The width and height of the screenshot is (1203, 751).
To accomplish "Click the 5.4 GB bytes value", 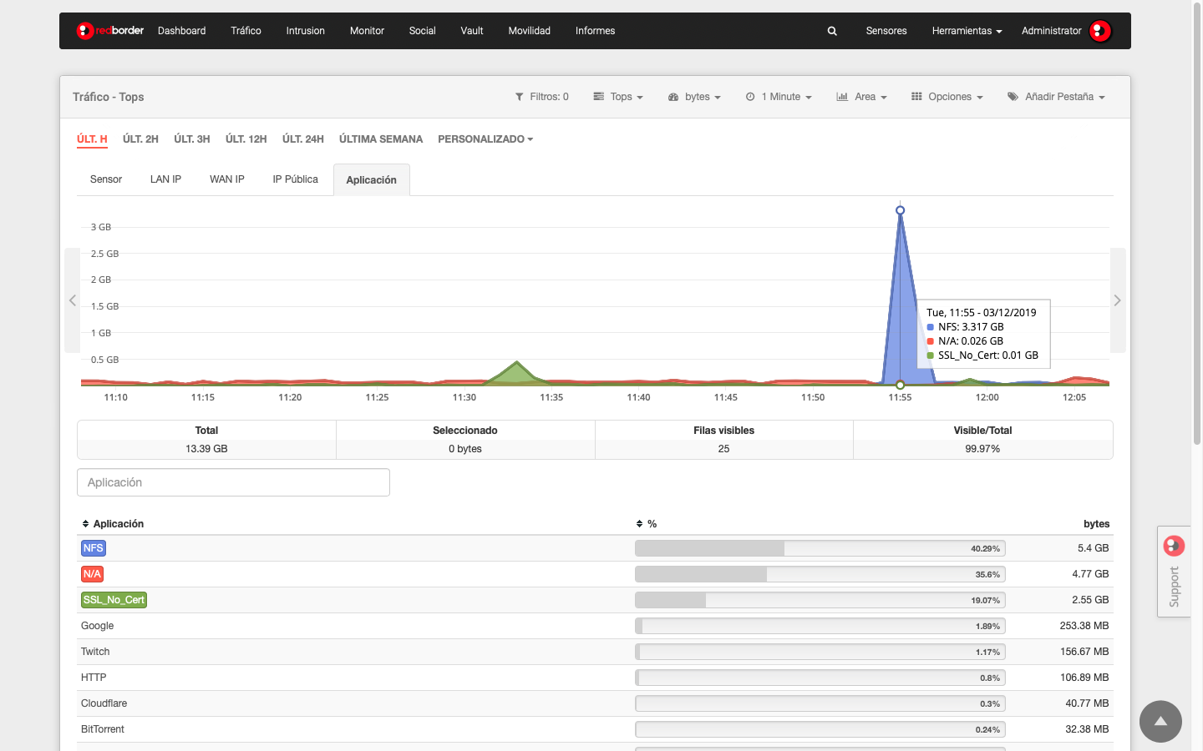I will (x=1093, y=548).
